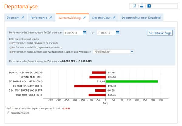
Task: Click the value -199,48 in the chart
Action: pyautogui.click(x=111, y=86)
